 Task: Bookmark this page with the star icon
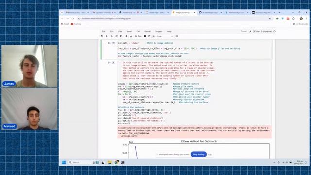point(270,18)
